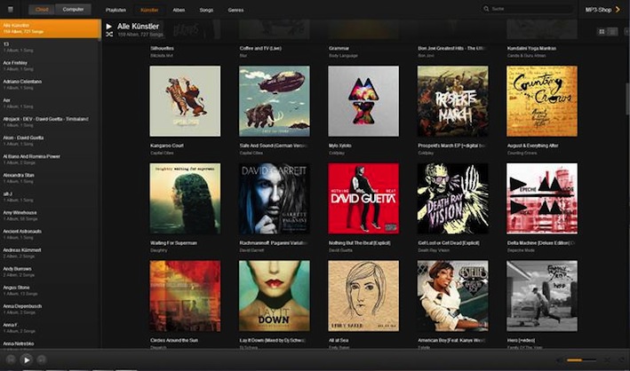Select artist Angus Stone in sidebar

point(51,291)
